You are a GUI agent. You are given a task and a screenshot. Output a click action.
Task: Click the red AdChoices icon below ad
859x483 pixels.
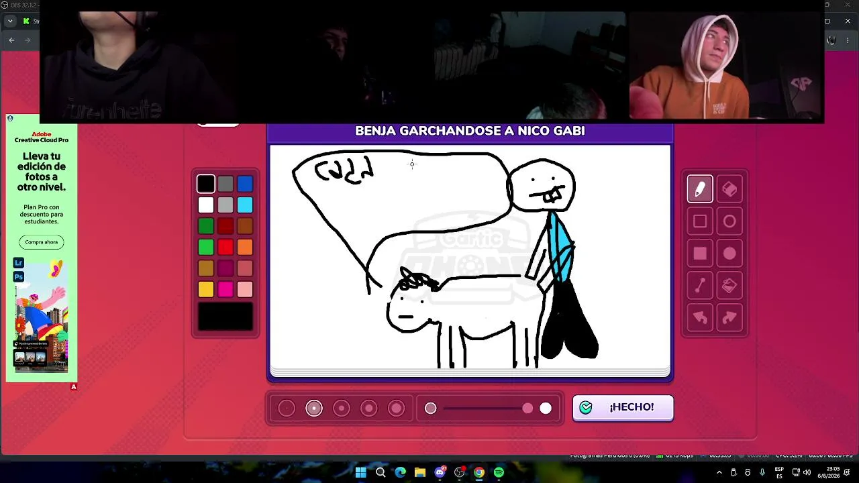pyautogui.click(x=74, y=386)
